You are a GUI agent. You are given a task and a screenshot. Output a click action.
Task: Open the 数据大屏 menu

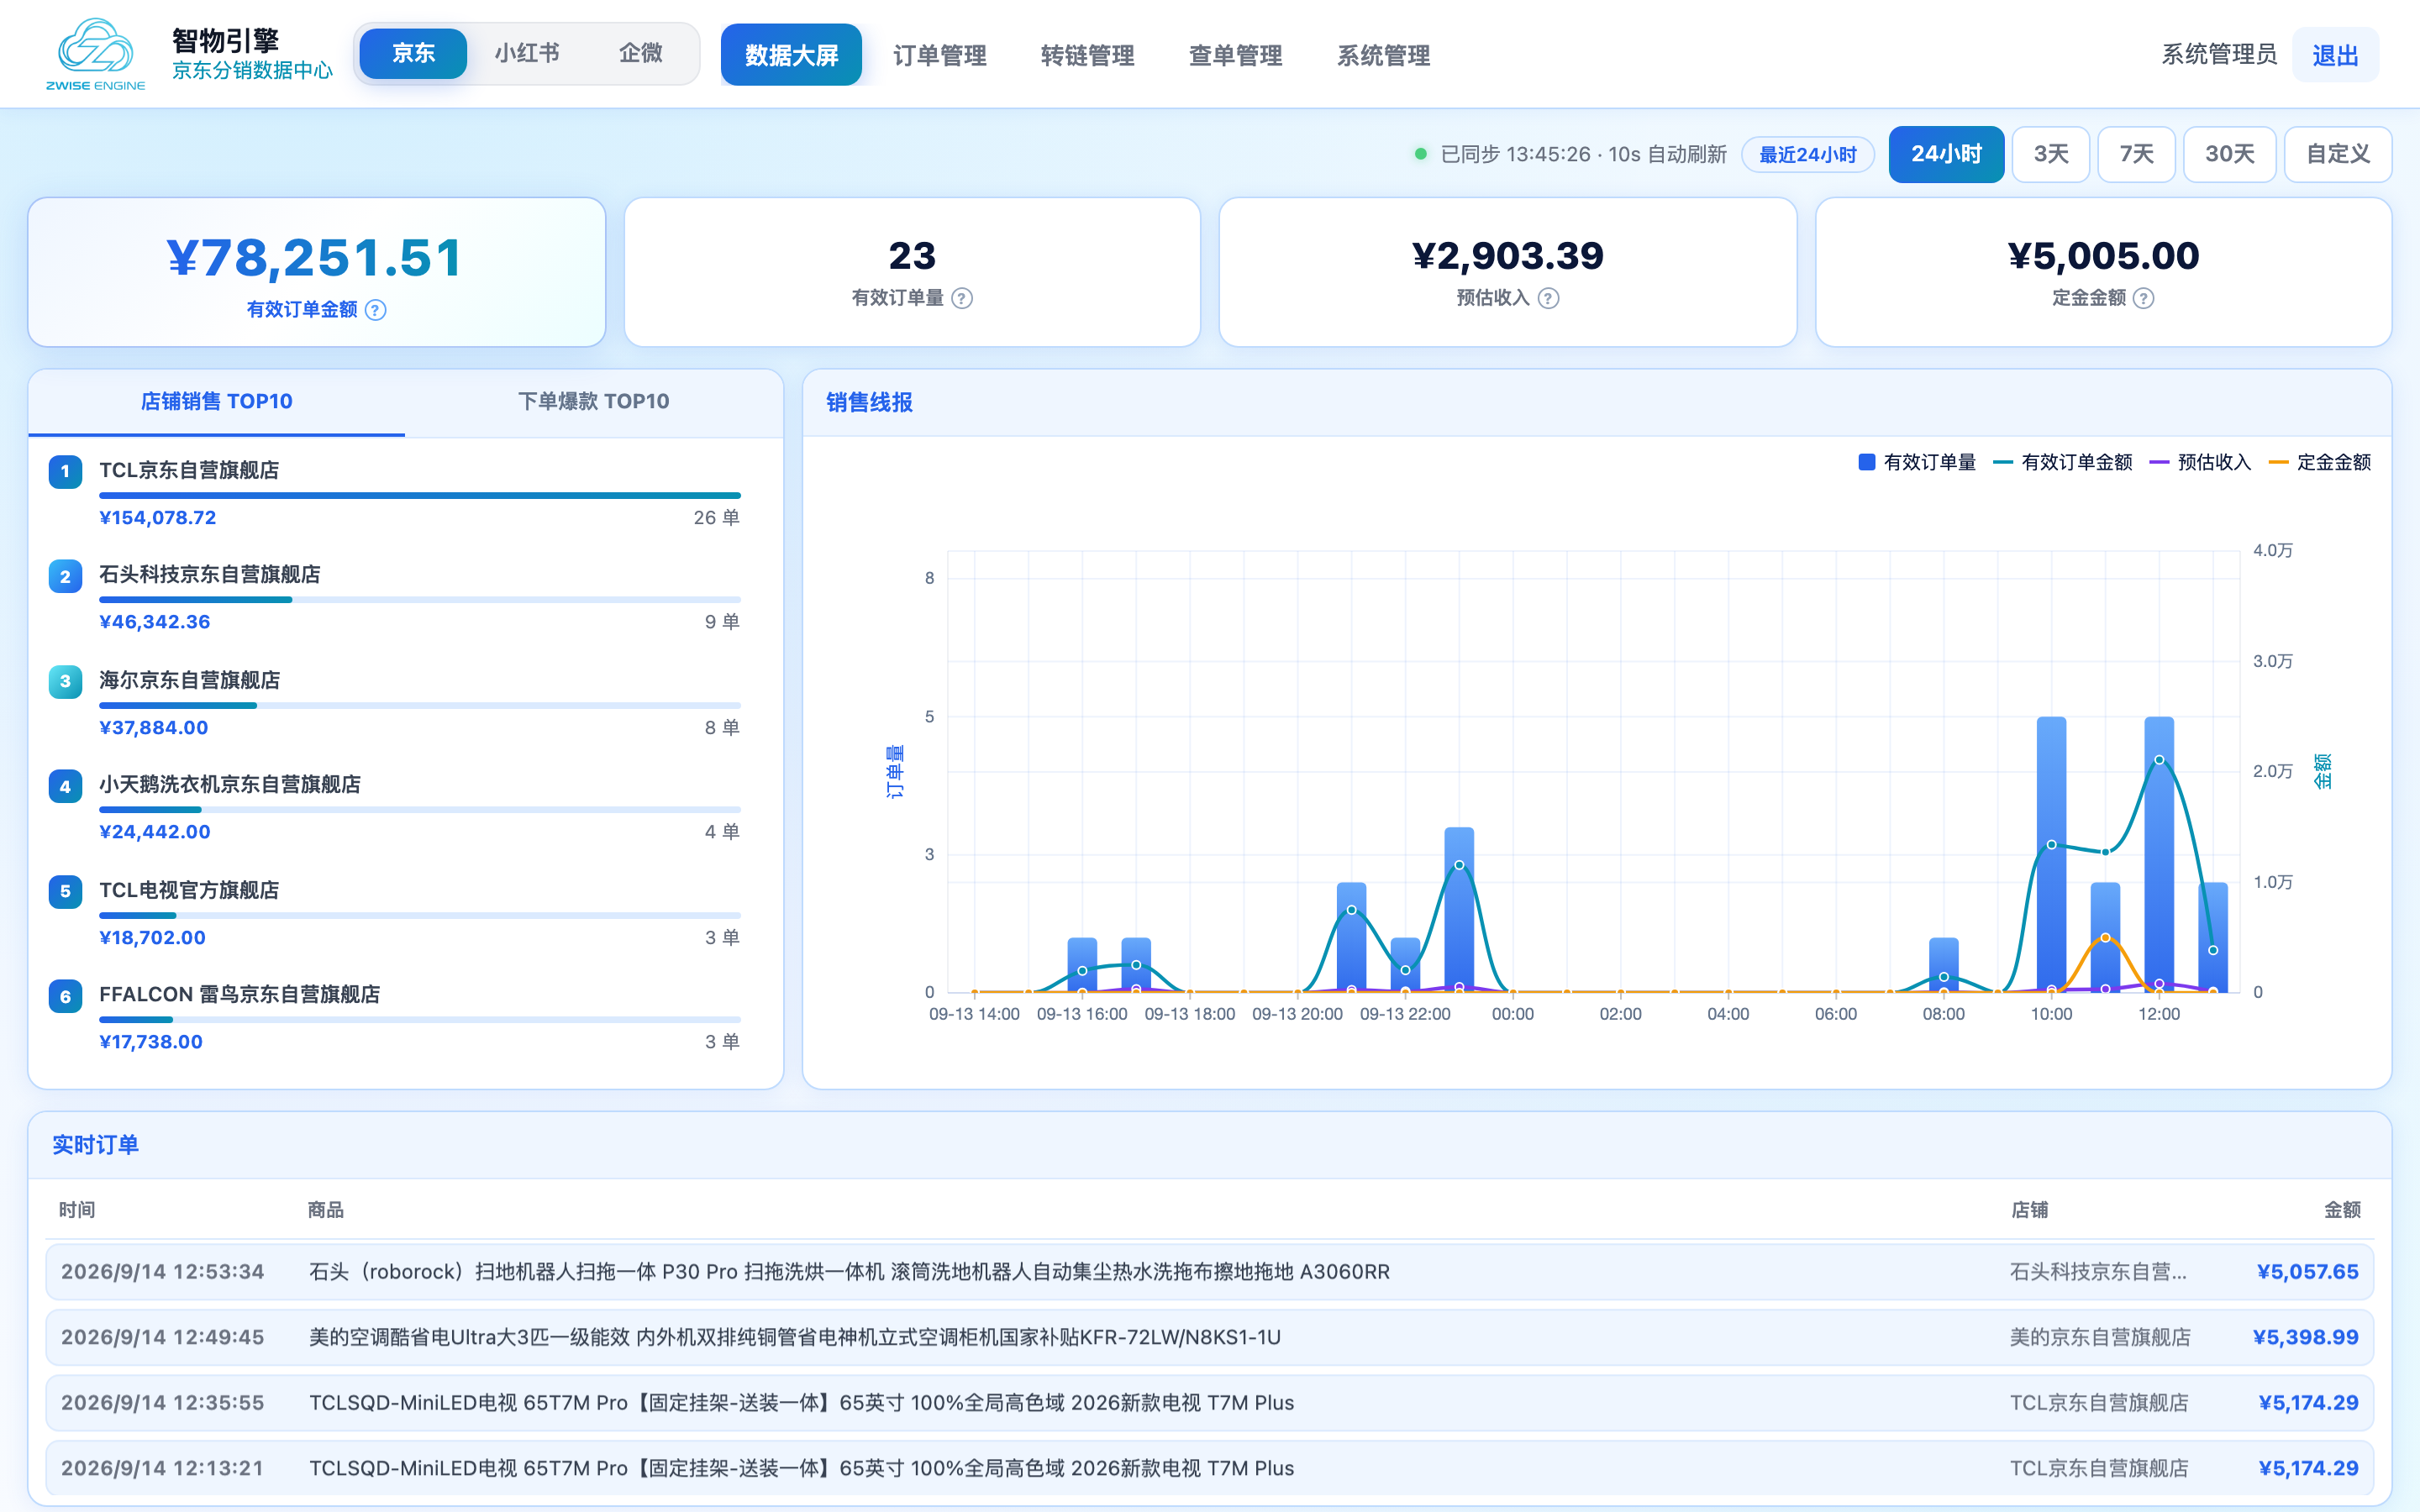[791, 55]
